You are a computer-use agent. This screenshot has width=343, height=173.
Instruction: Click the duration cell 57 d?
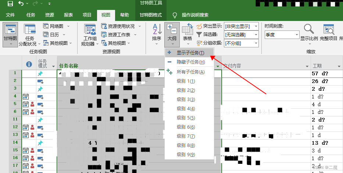326,73
